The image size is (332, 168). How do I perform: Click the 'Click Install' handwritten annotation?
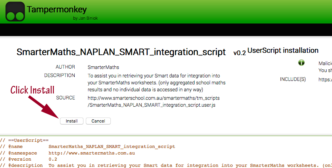point(32,90)
